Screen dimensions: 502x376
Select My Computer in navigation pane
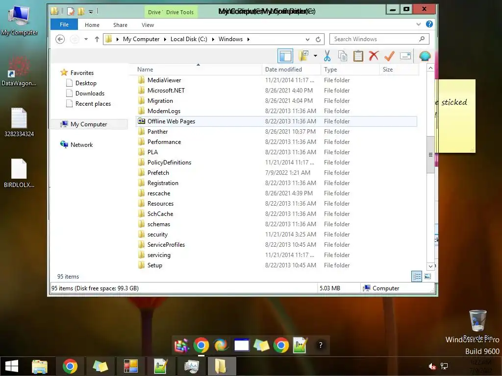point(89,124)
